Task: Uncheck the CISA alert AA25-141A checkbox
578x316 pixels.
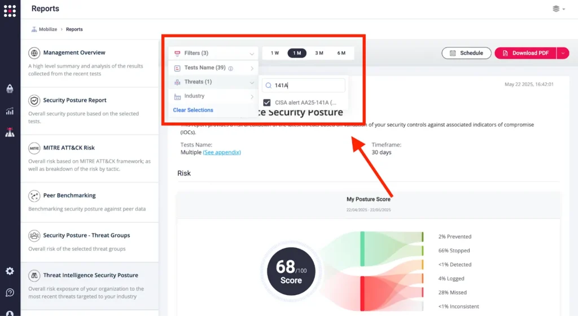Action: pos(267,103)
